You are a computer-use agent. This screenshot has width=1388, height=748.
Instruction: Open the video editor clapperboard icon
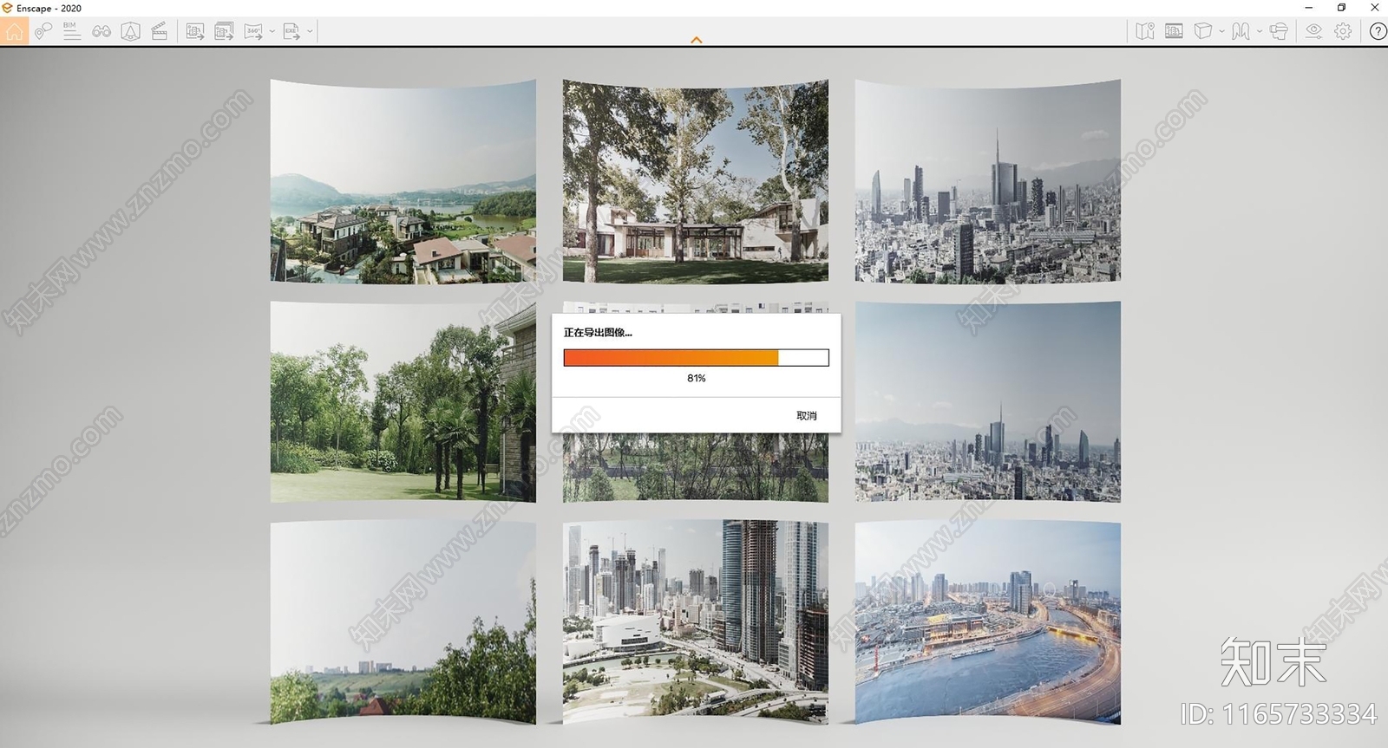click(160, 31)
